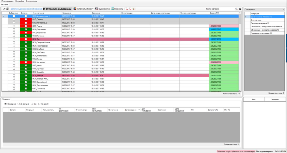Select the Перезапуск сервера 1С operation
This screenshot has width=287, height=153.
267,23
